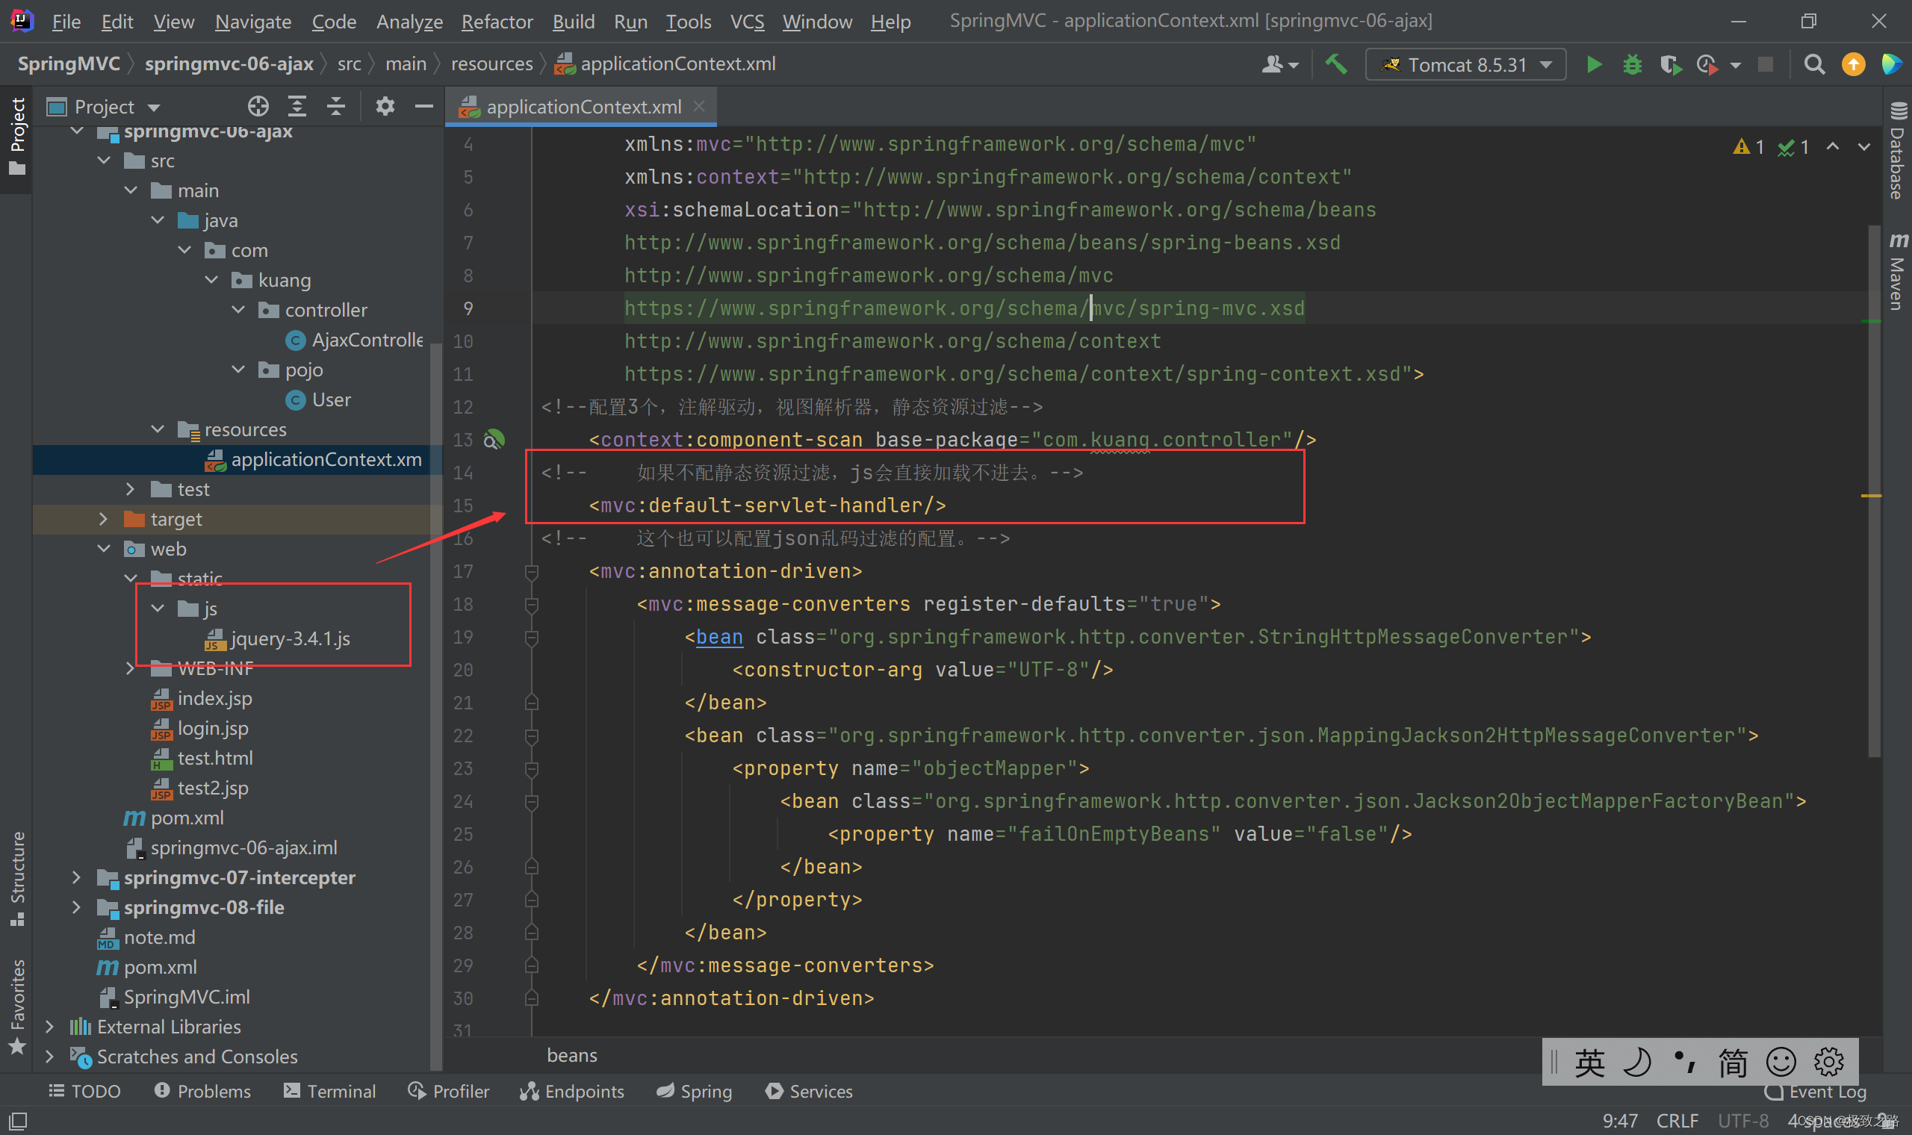Open the Terminal tool window
The height and width of the screenshot is (1135, 1912).
pos(329,1092)
